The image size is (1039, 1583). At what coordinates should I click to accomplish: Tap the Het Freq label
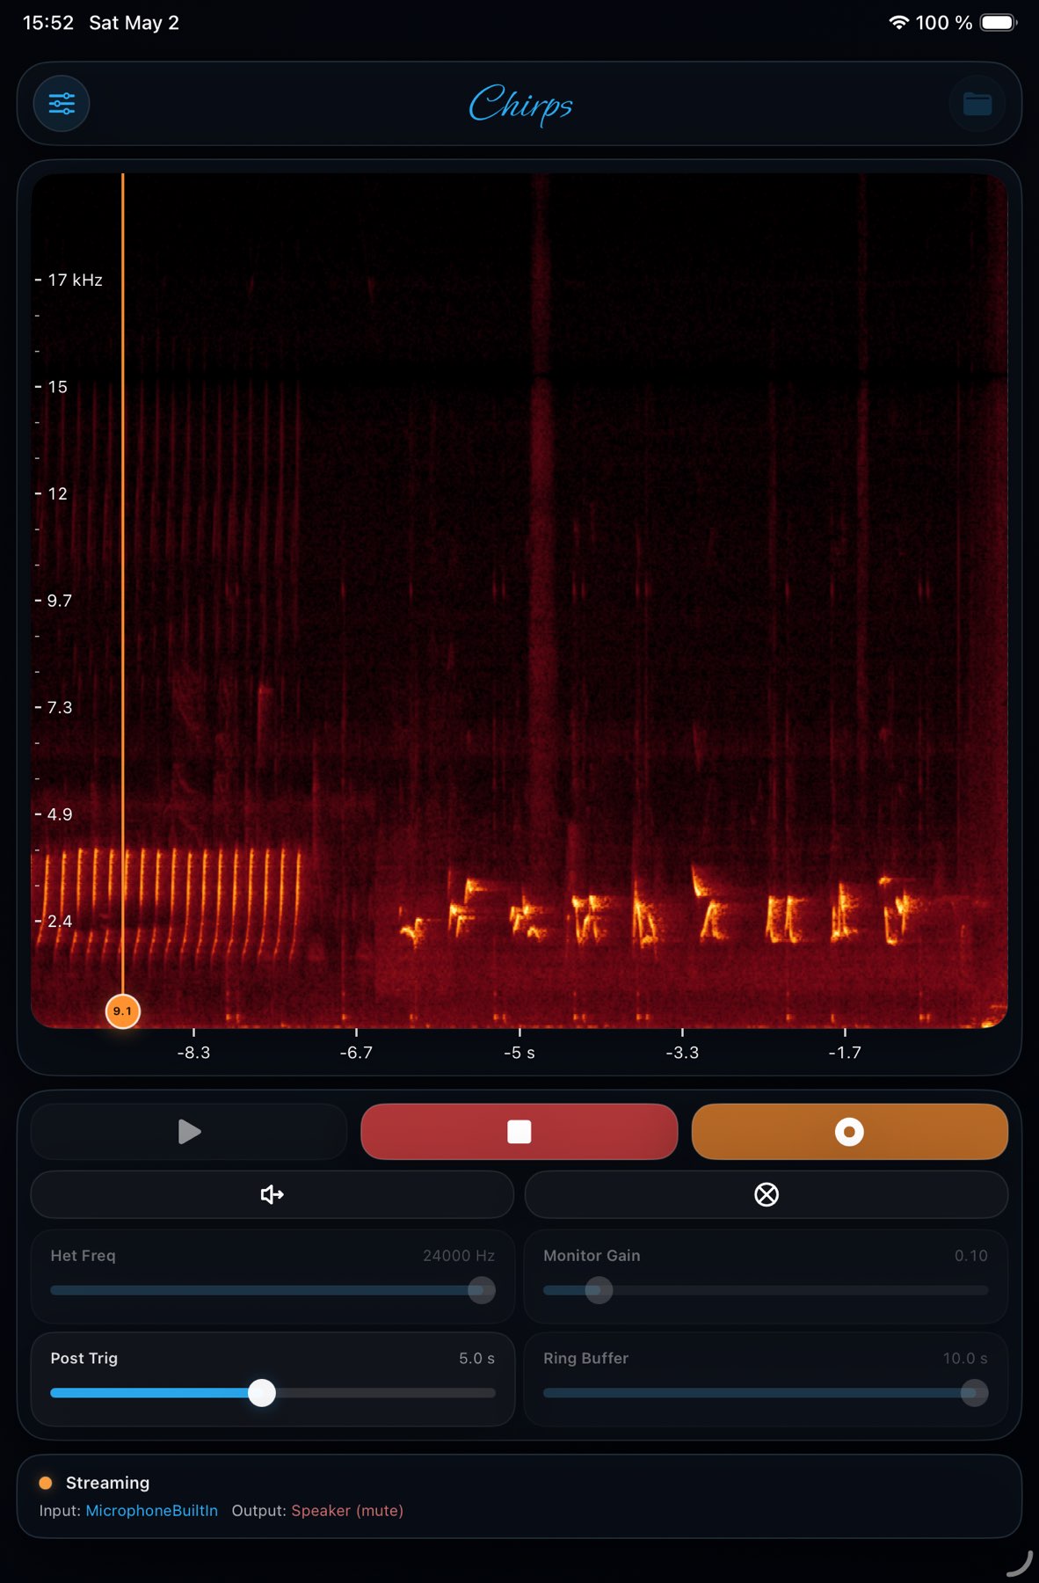coord(83,1256)
